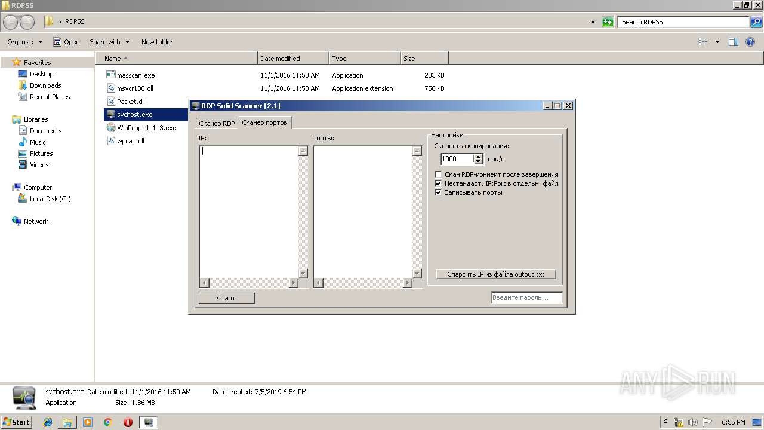Click the scan speed value field
This screenshot has height=430, width=764.
(x=457, y=159)
